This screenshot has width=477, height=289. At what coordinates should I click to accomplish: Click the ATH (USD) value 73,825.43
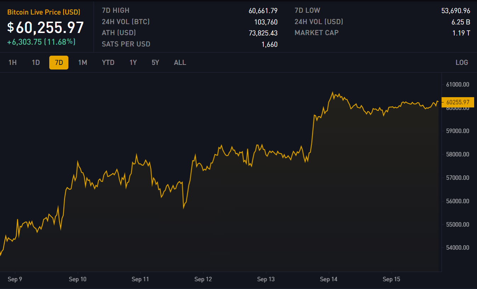263,33
